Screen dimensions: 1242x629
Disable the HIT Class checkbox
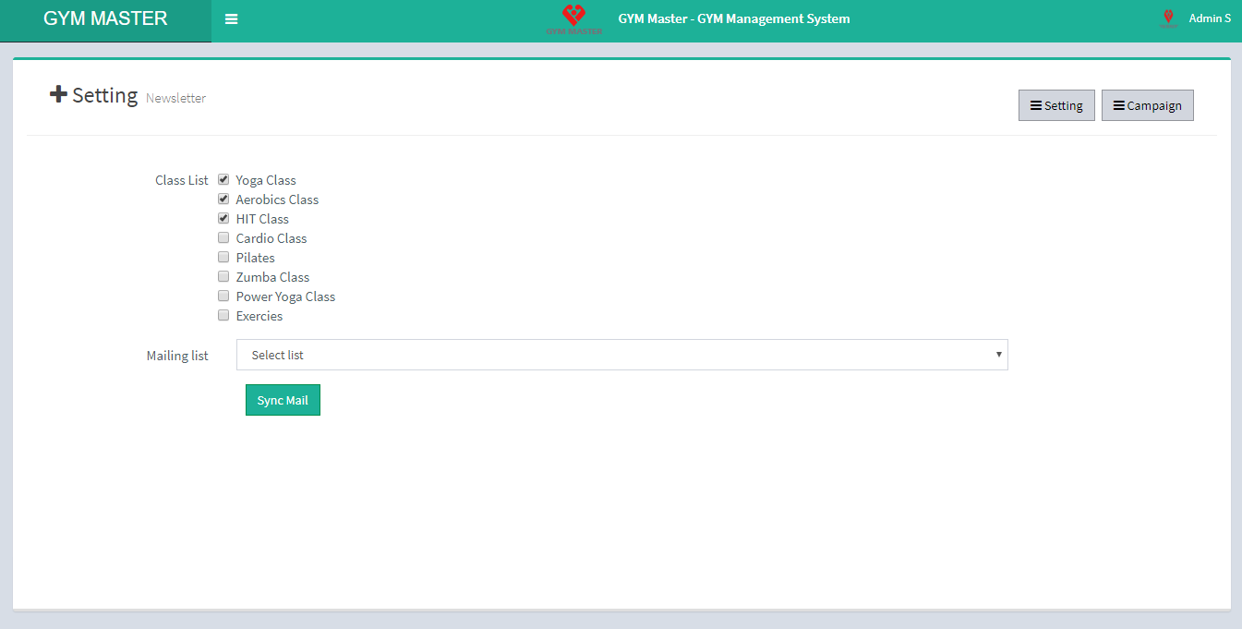[223, 218]
